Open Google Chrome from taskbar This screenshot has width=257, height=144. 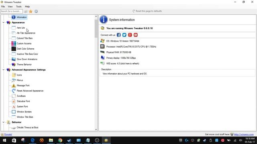(60, 140)
